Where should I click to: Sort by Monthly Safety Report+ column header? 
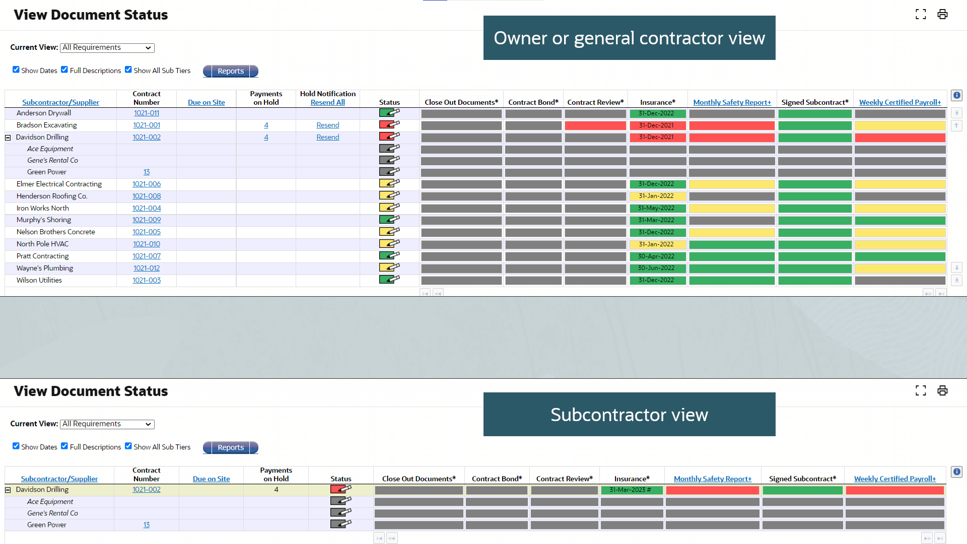732,102
